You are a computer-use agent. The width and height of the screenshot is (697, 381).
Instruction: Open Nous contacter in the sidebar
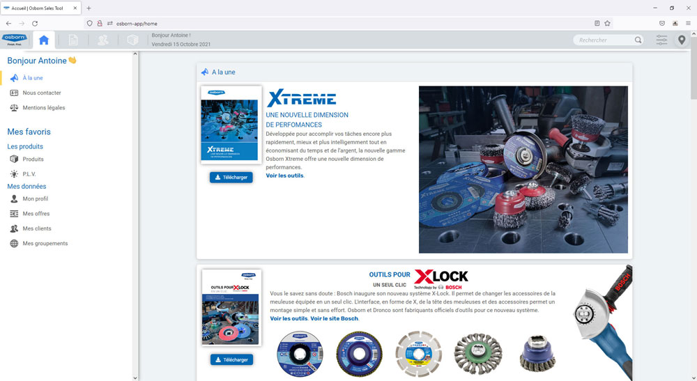click(x=42, y=93)
